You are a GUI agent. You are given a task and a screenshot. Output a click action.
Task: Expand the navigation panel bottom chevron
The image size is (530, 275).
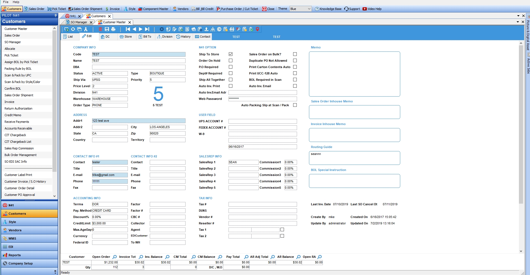point(55,272)
